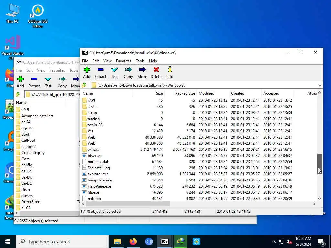The width and height of the screenshot is (331, 248).
Task: Select bfsvc.exe file
Action: click(x=199, y=156)
